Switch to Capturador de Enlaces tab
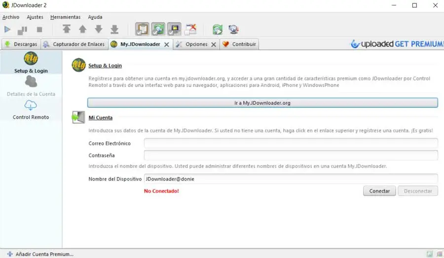Image resolution: width=444 pixels, height=258 pixels. pos(75,44)
